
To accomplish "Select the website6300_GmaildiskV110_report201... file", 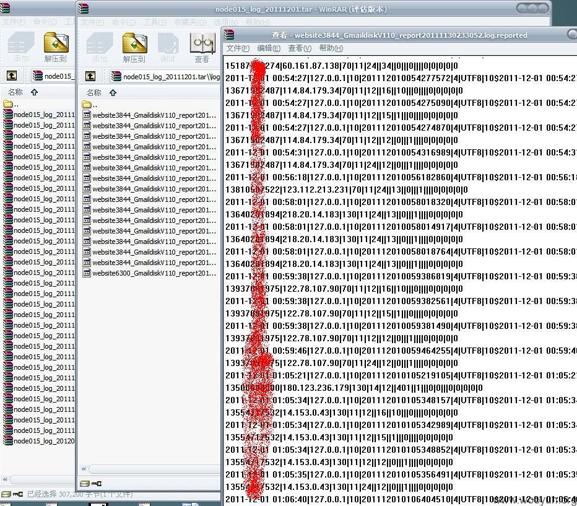I will click(x=149, y=273).
